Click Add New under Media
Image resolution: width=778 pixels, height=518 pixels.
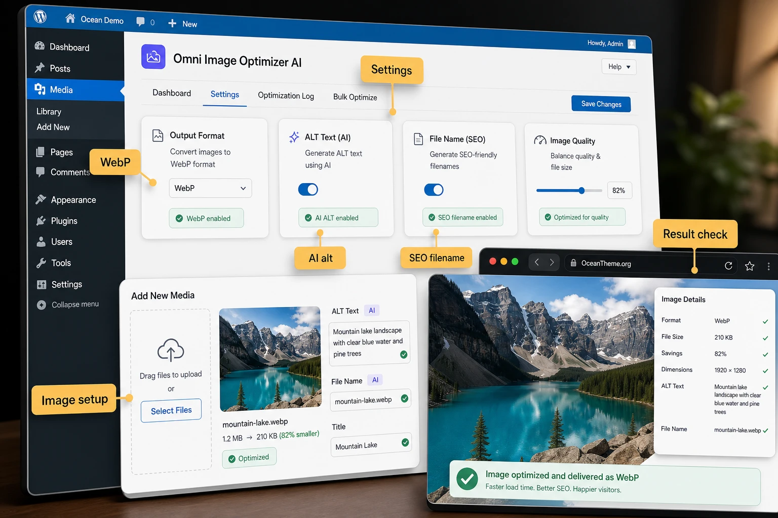point(53,127)
